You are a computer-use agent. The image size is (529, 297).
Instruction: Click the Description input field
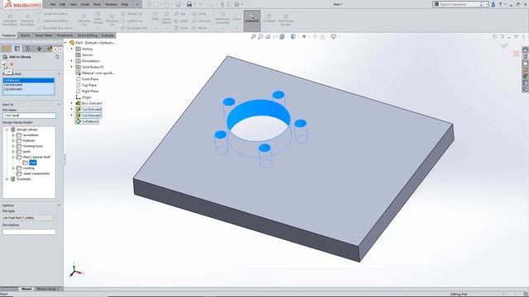[29, 232]
